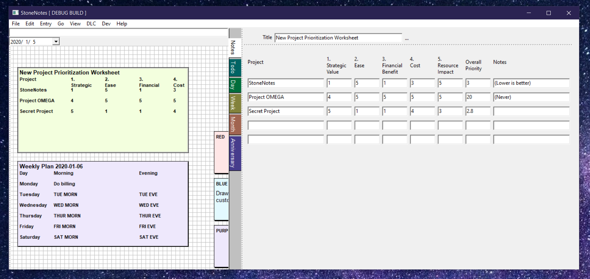This screenshot has width=590, height=279.
Task: Select the RED note card
Action: tap(221, 152)
